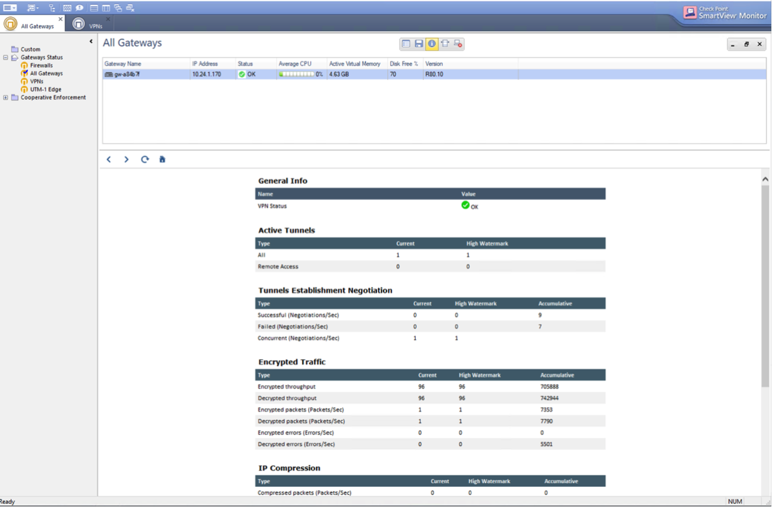Go to home in the details pane
Viewport: 772px width, 507px height.
162,160
